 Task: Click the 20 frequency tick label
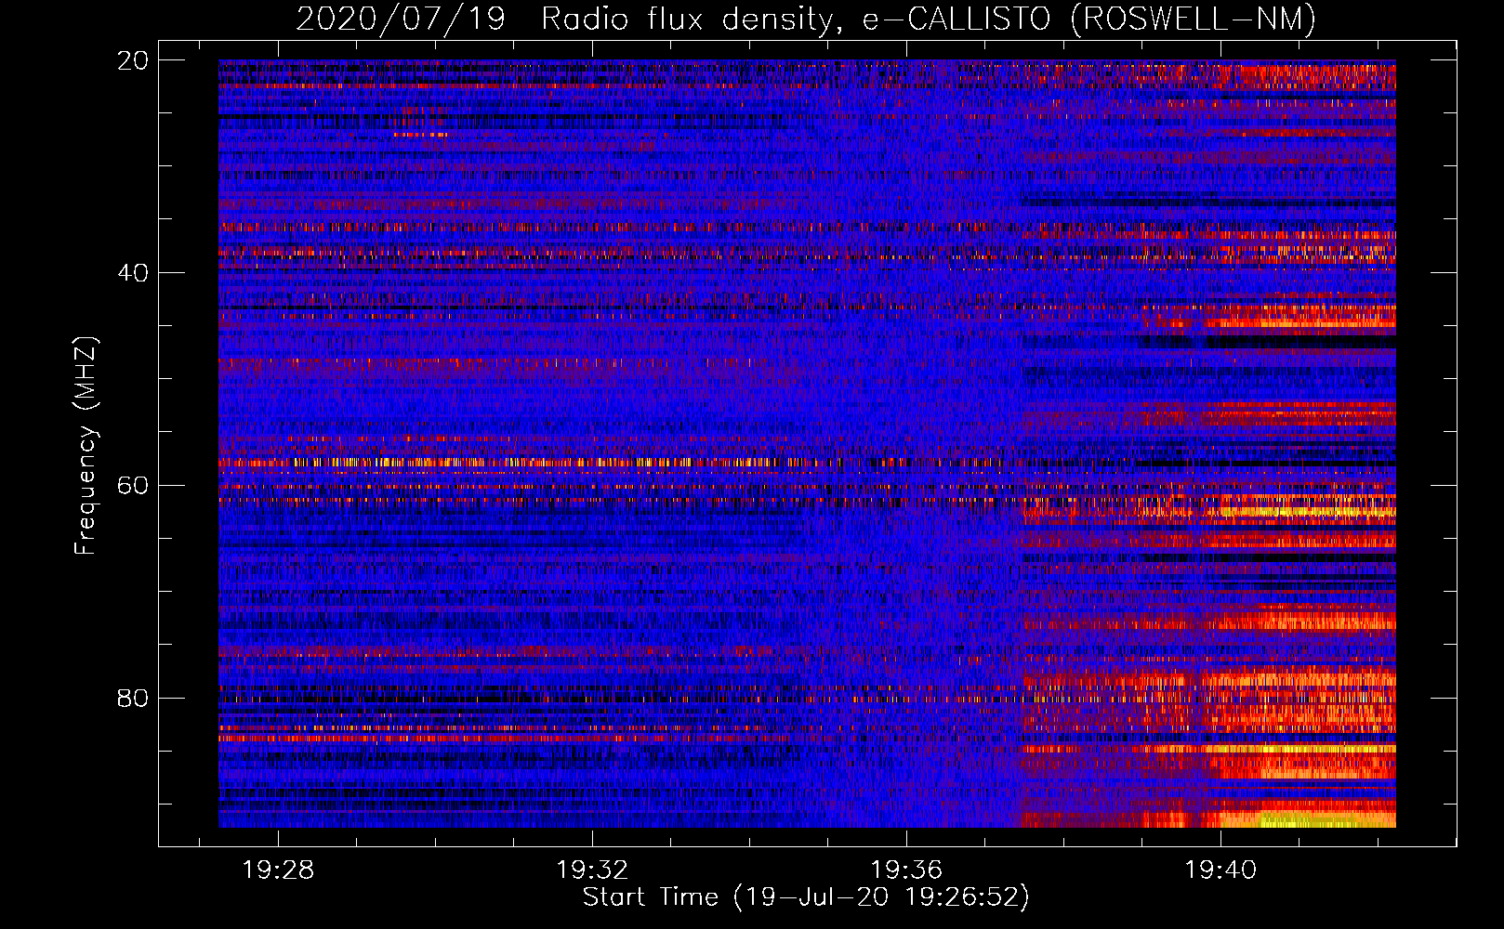[x=132, y=60]
